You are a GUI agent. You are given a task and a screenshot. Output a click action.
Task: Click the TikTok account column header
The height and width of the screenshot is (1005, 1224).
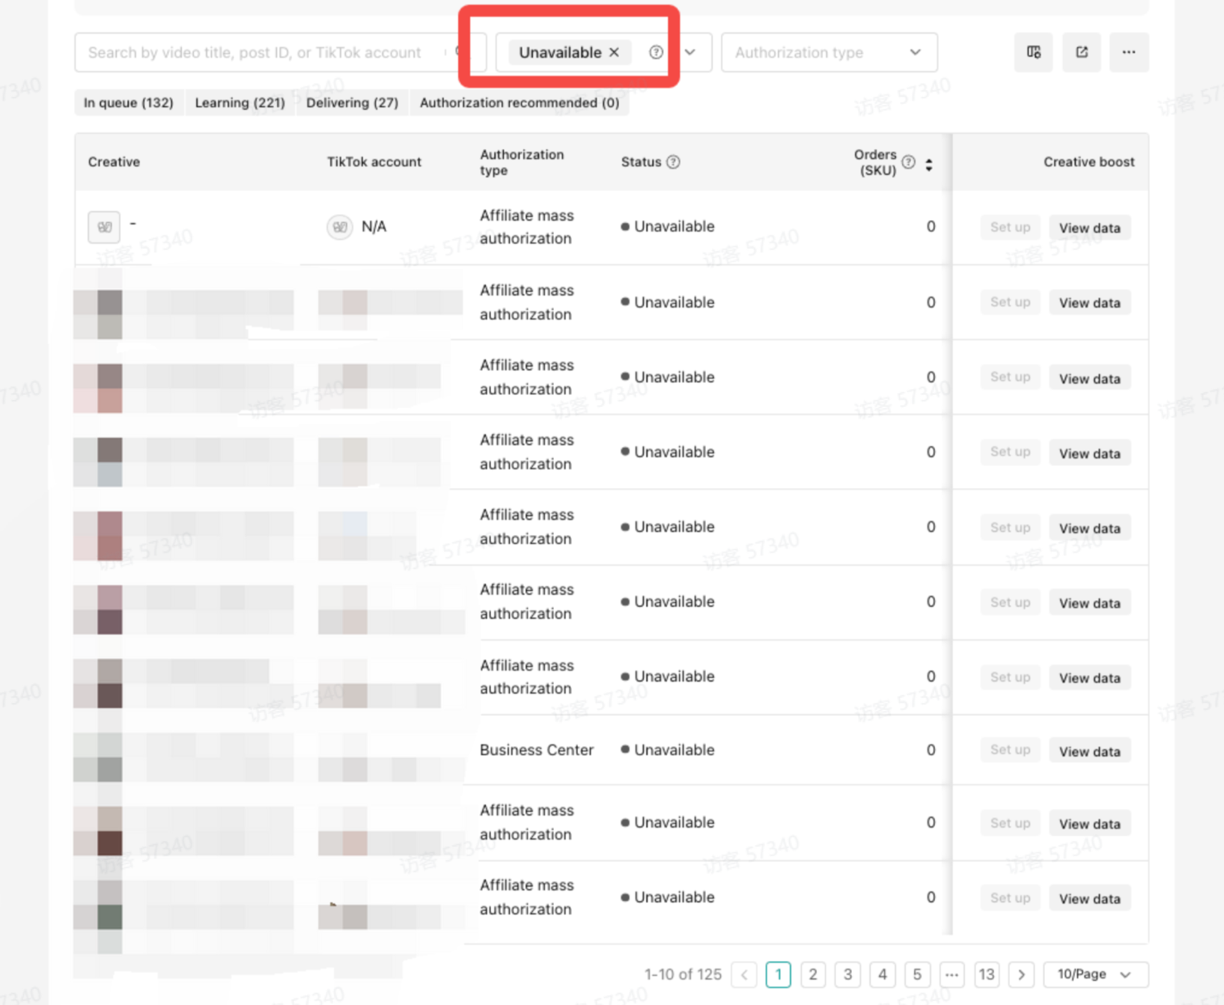[x=374, y=162]
